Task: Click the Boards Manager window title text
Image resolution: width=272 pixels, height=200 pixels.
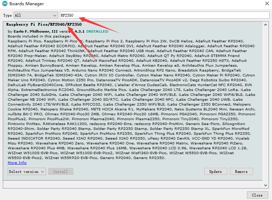Action: [27, 3]
